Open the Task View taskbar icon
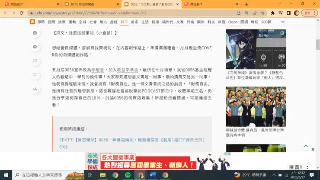The height and width of the screenshot is (180, 320). tap(90, 175)
